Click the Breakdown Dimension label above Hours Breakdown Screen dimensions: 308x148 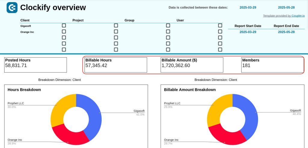(60, 80)
